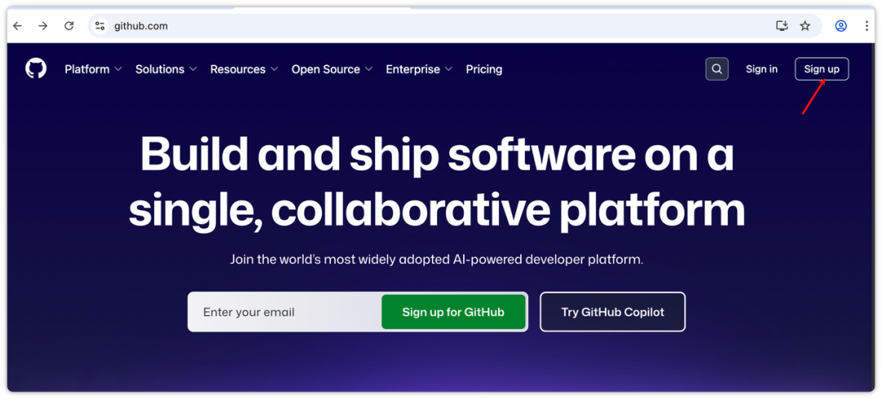Click the Sign in link
The width and height of the screenshot is (882, 399).
[x=761, y=69]
